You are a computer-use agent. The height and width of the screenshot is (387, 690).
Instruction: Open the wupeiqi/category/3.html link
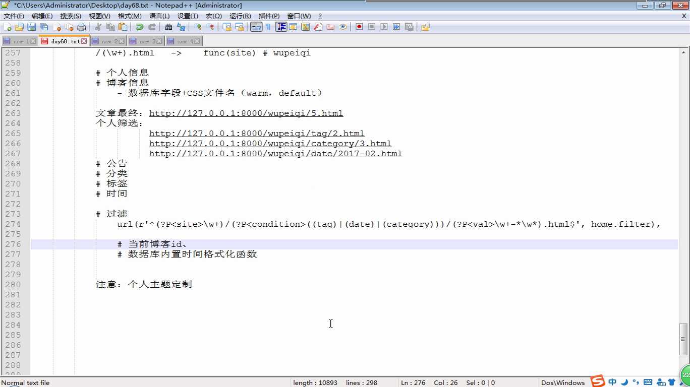(270, 144)
